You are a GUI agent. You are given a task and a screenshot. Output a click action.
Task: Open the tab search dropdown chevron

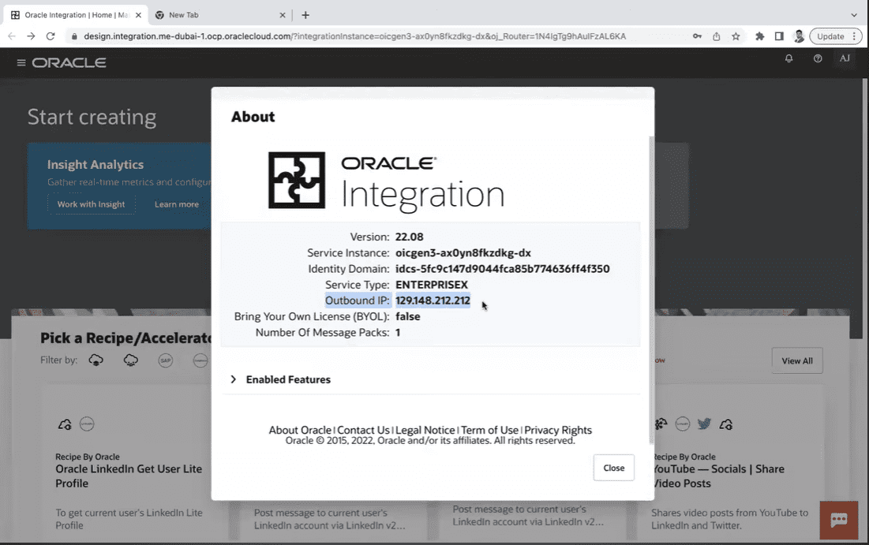coord(854,15)
